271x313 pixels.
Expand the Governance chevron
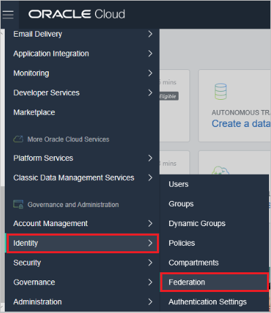[x=150, y=282]
